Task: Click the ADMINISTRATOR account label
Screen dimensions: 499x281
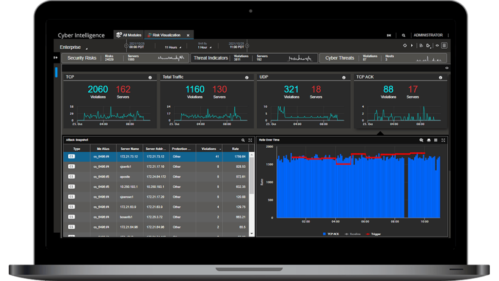Action: [428, 35]
